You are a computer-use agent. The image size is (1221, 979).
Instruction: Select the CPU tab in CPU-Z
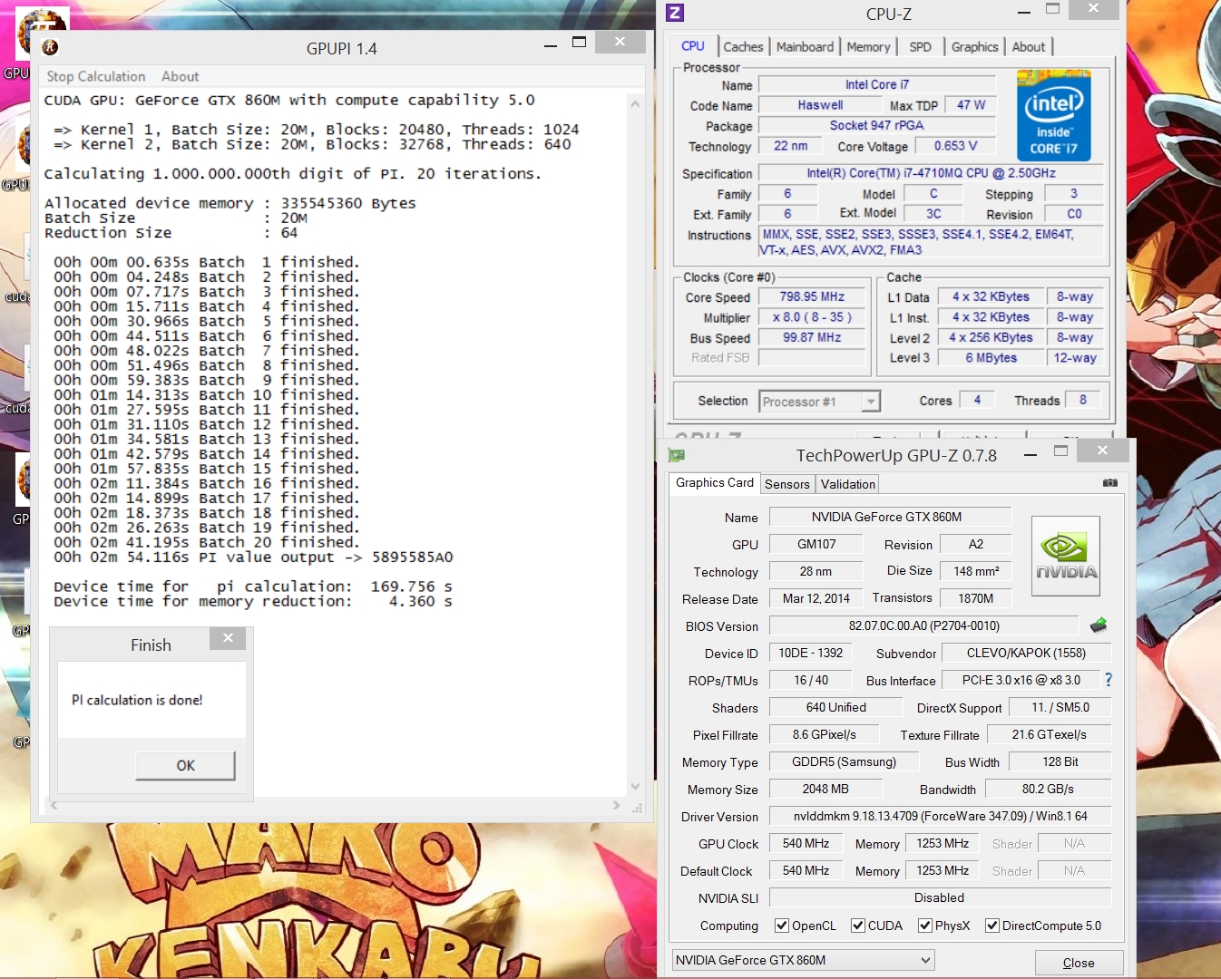tap(693, 46)
